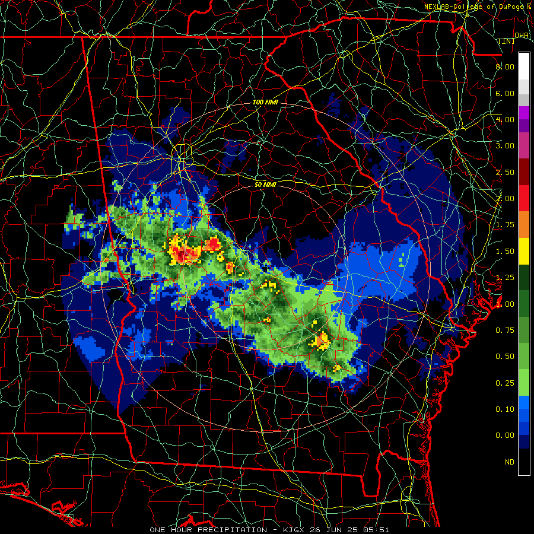Viewport: 534px width, 534px height.
Task: Click the 2.50 legend value
Action: tap(505, 172)
